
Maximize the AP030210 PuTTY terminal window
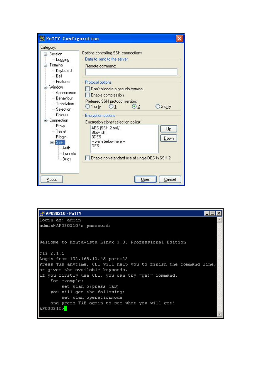point(213,213)
